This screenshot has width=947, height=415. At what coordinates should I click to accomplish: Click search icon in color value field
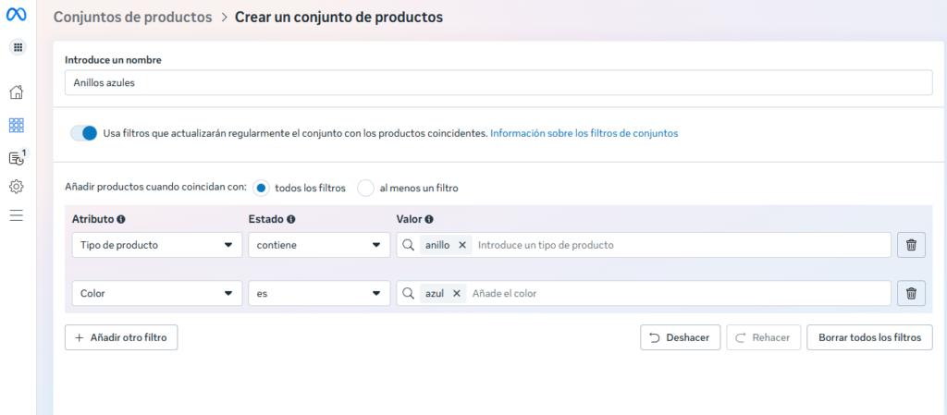click(x=408, y=293)
